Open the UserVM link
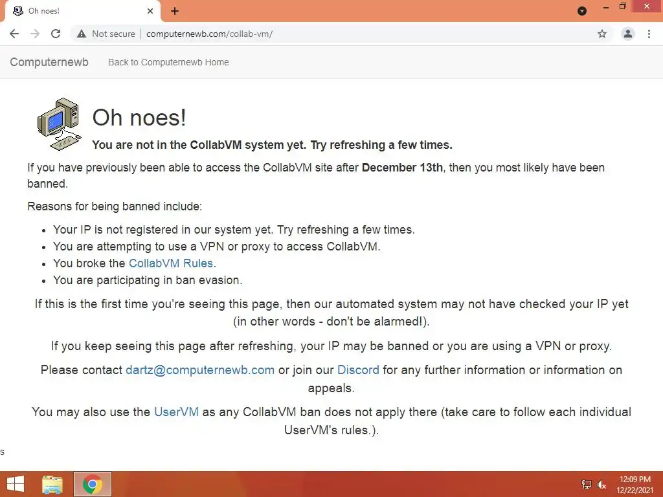 [x=176, y=412]
